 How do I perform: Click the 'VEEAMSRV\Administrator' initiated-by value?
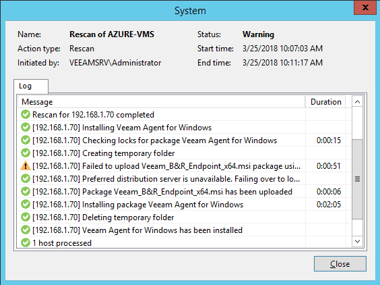pos(115,63)
